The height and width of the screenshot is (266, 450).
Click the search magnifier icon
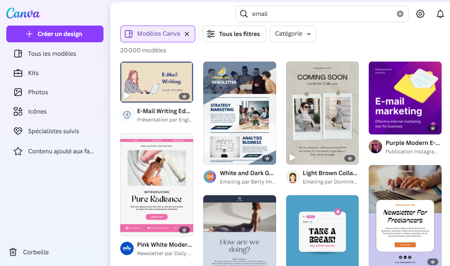[x=244, y=14]
